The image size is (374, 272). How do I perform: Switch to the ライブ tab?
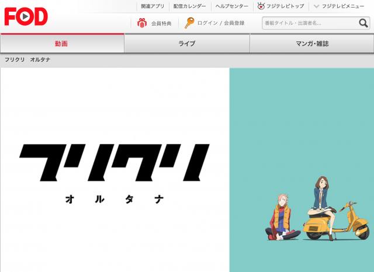[x=186, y=44]
